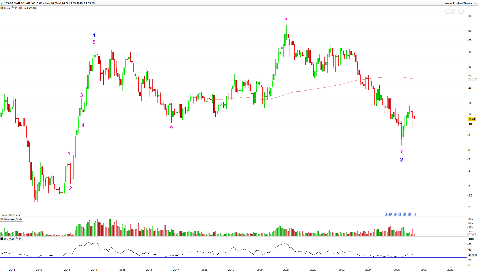Select the SMA (200) indicator label

29,8
